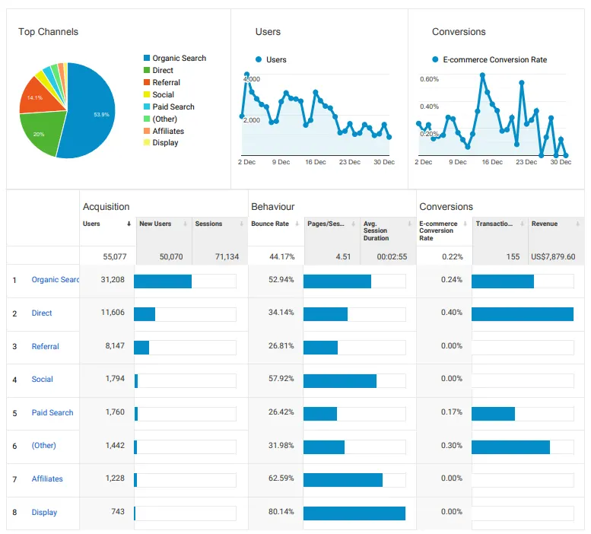Select the New Users column header

coord(155,224)
